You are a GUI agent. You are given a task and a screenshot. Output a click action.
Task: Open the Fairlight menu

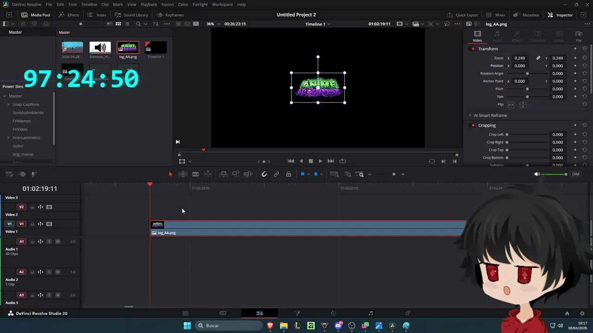point(200,4)
